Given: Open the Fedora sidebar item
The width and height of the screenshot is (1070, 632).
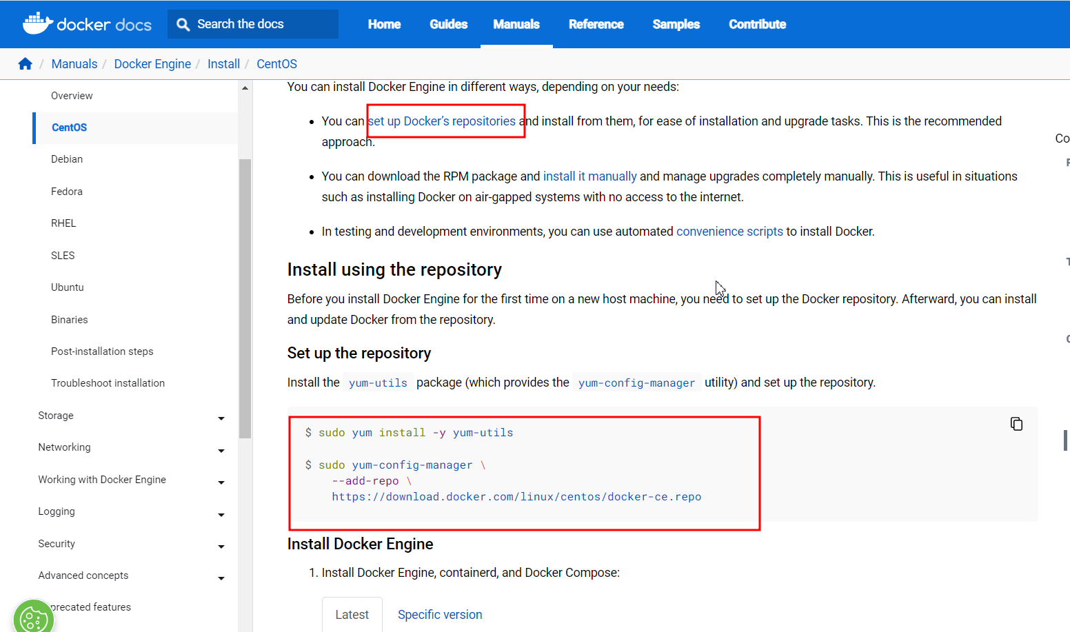Looking at the screenshot, I should pyautogui.click(x=67, y=192).
